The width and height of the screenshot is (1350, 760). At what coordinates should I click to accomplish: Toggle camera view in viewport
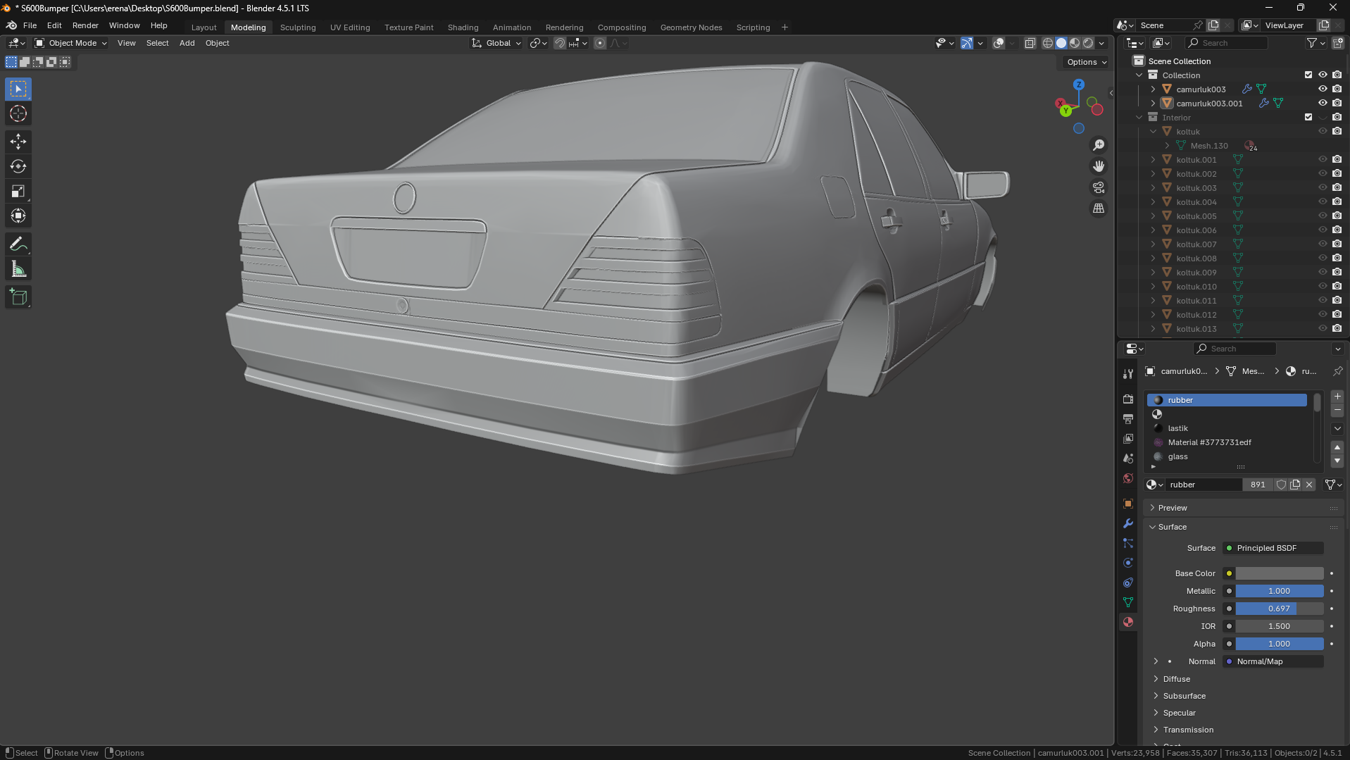click(x=1099, y=187)
